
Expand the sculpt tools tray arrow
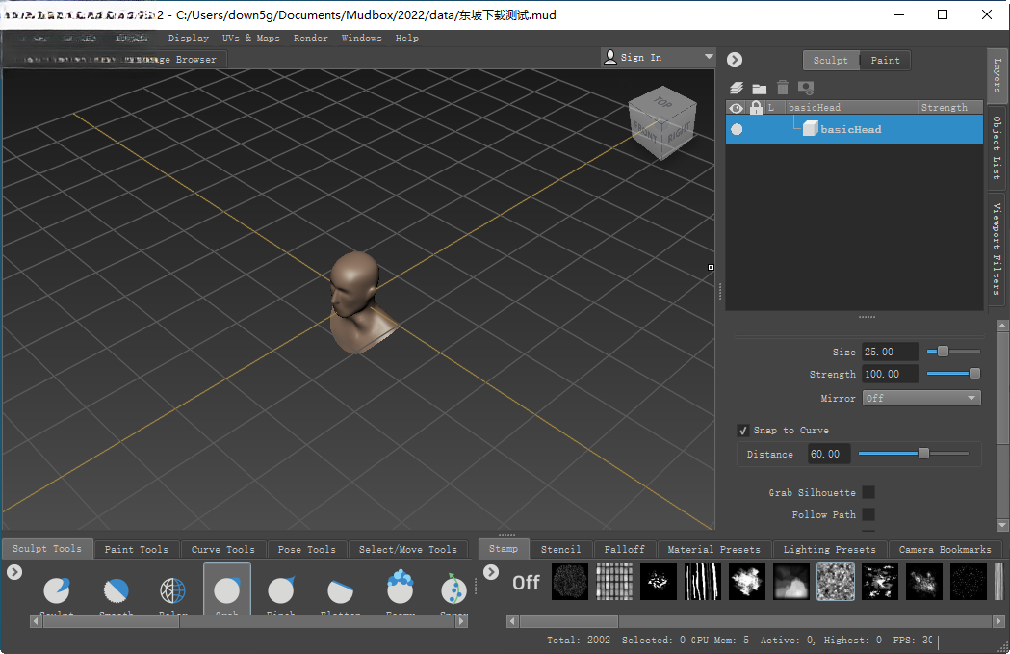click(14, 571)
